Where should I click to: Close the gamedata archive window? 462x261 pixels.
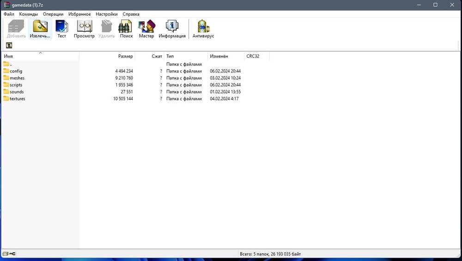pyautogui.click(x=452, y=5)
